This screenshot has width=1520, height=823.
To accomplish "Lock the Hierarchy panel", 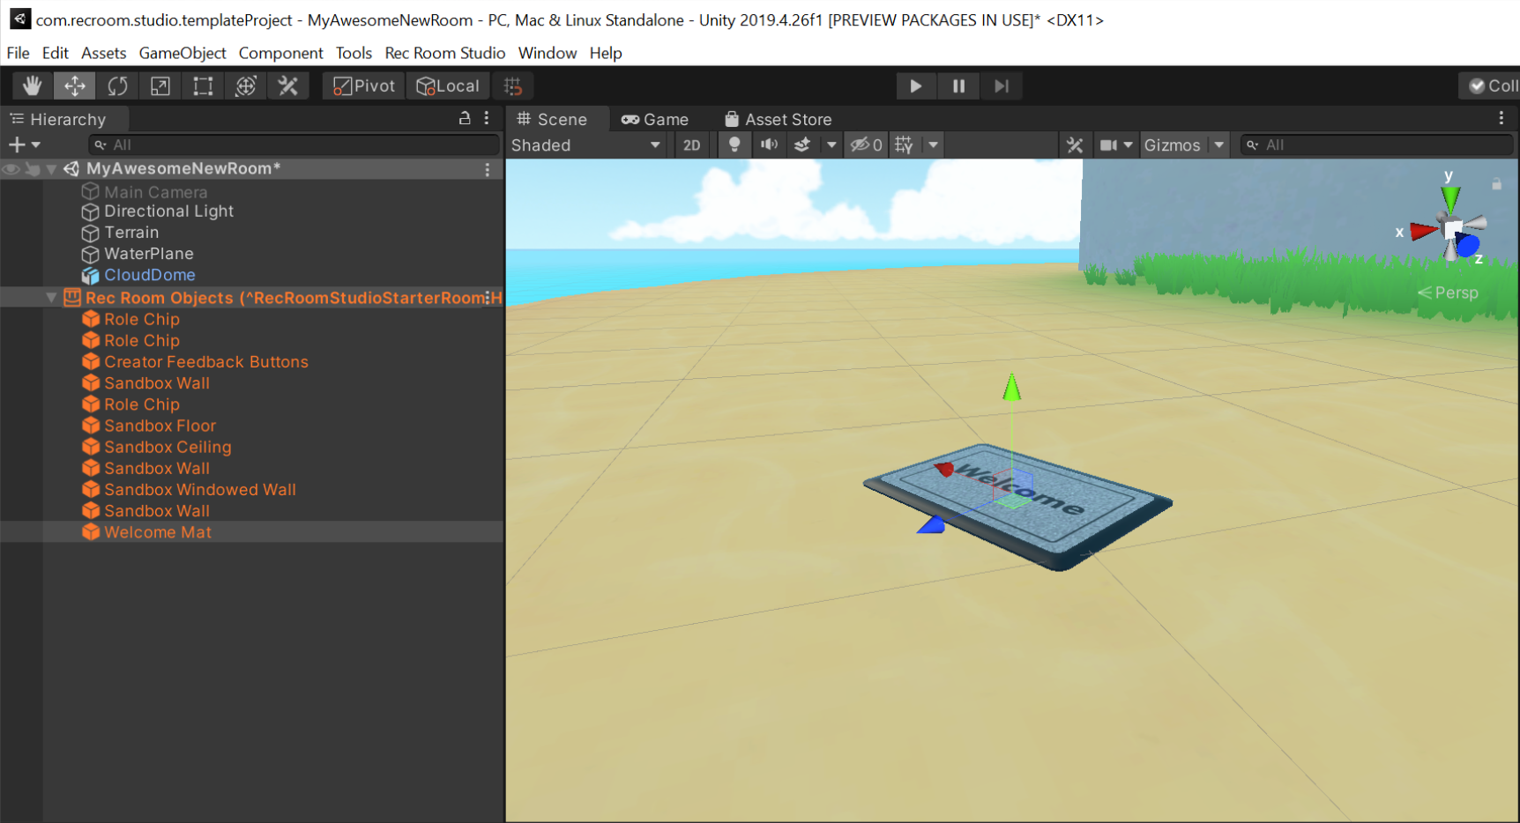I will tap(465, 118).
